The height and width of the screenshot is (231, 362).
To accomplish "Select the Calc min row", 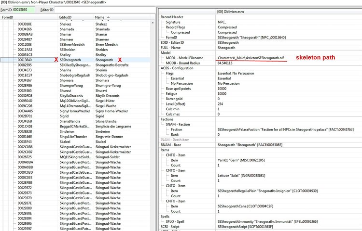I will pos(260,109).
